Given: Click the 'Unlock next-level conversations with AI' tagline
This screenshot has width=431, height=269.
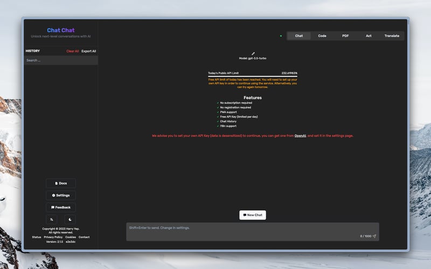Looking at the screenshot, I should [61, 36].
